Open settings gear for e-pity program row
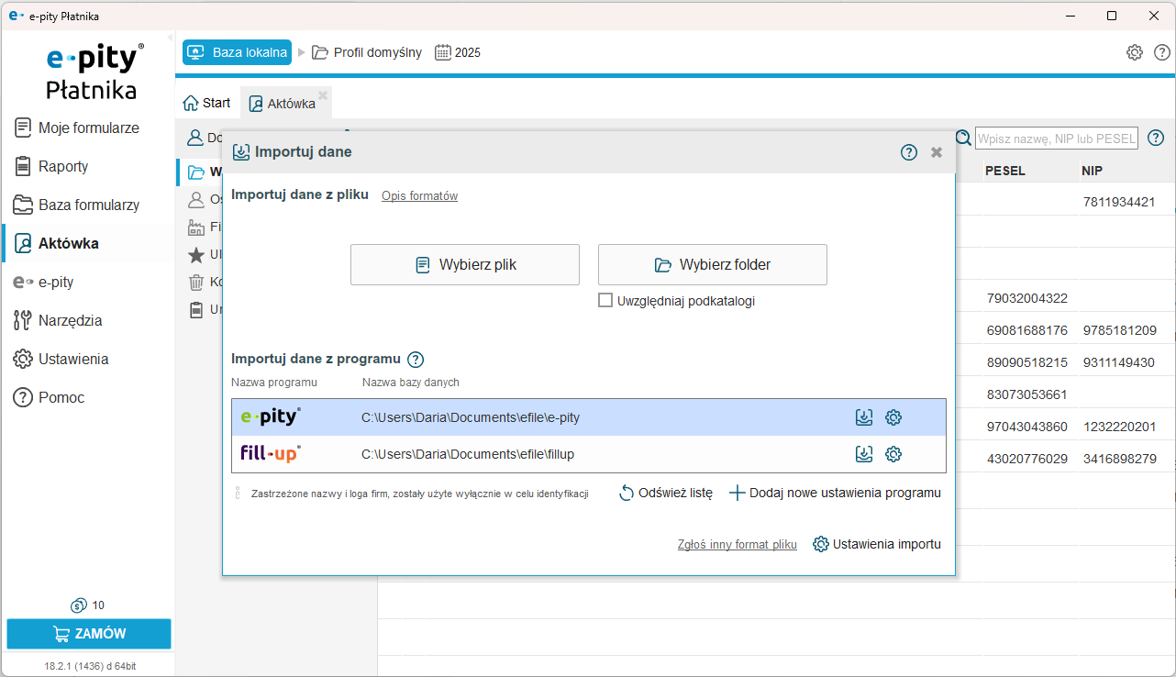Screen dimensions: 1176x677 pos(893,417)
